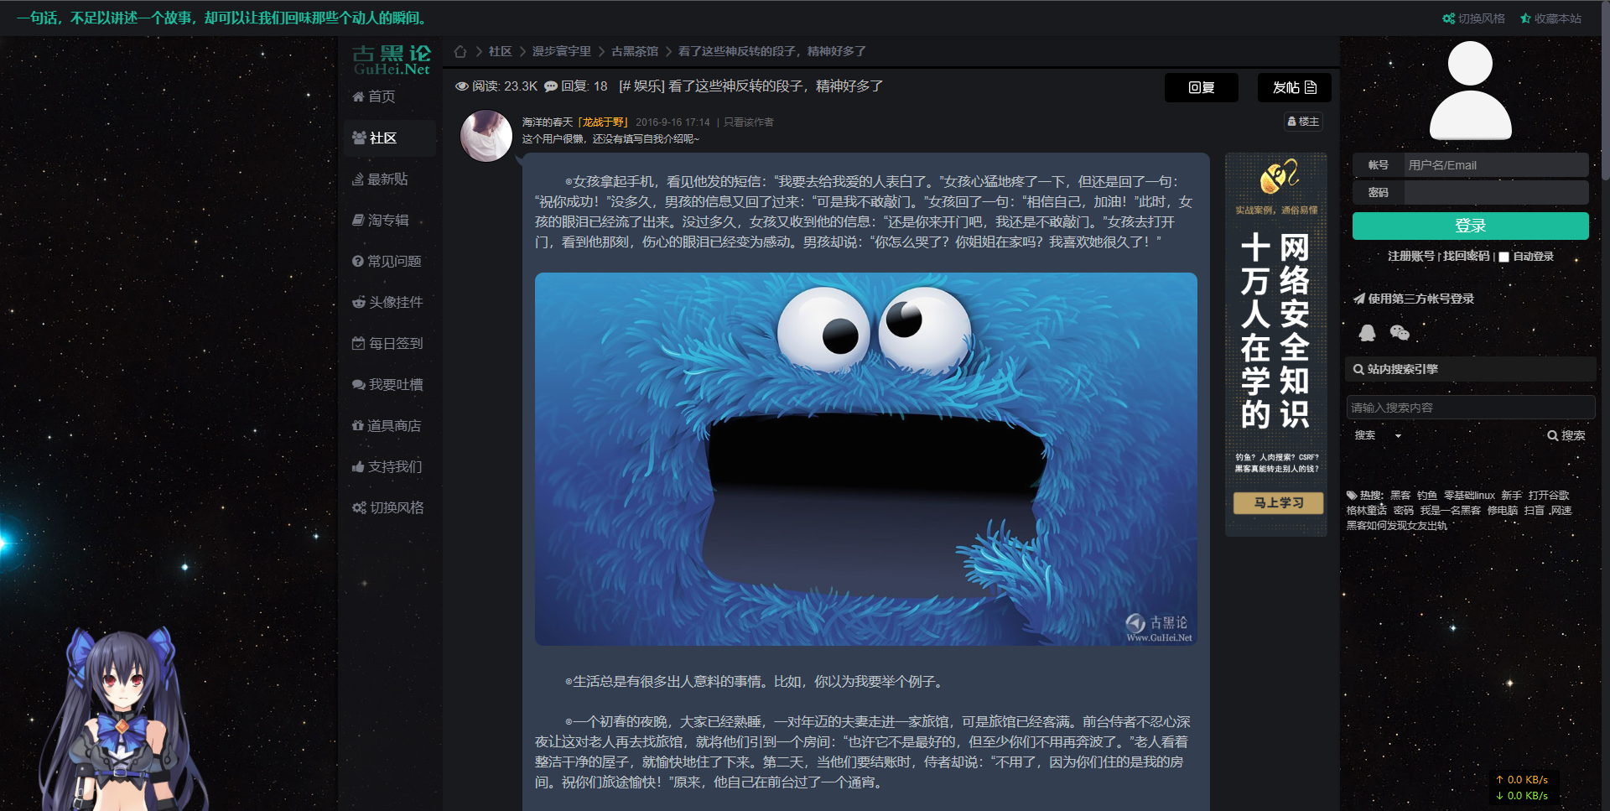Click the magnifier 搜索 search button
This screenshot has height=811, width=1610.
click(1566, 435)
